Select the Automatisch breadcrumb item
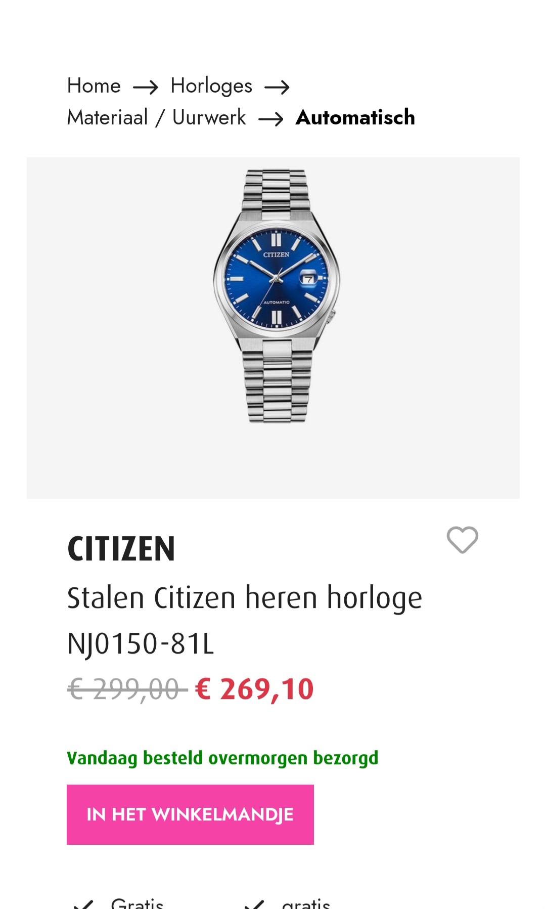545x909 pixels. (x=355, y=117)
